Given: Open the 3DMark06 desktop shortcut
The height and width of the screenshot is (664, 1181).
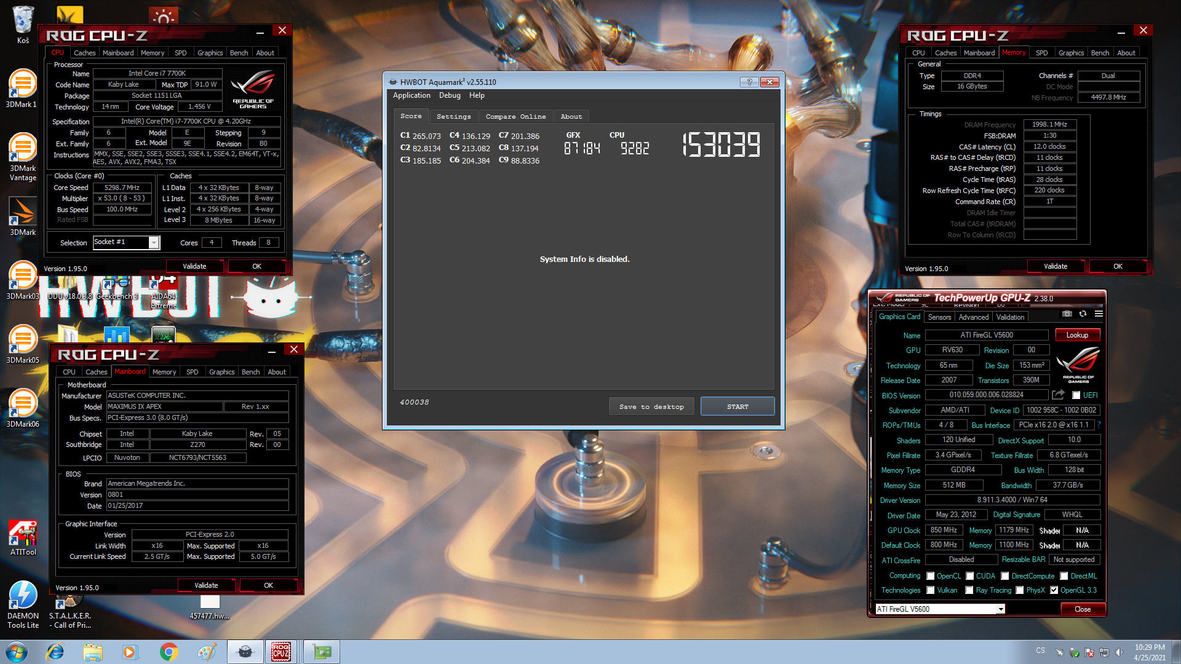Looking at the screenshot, I should pos(23,409).
